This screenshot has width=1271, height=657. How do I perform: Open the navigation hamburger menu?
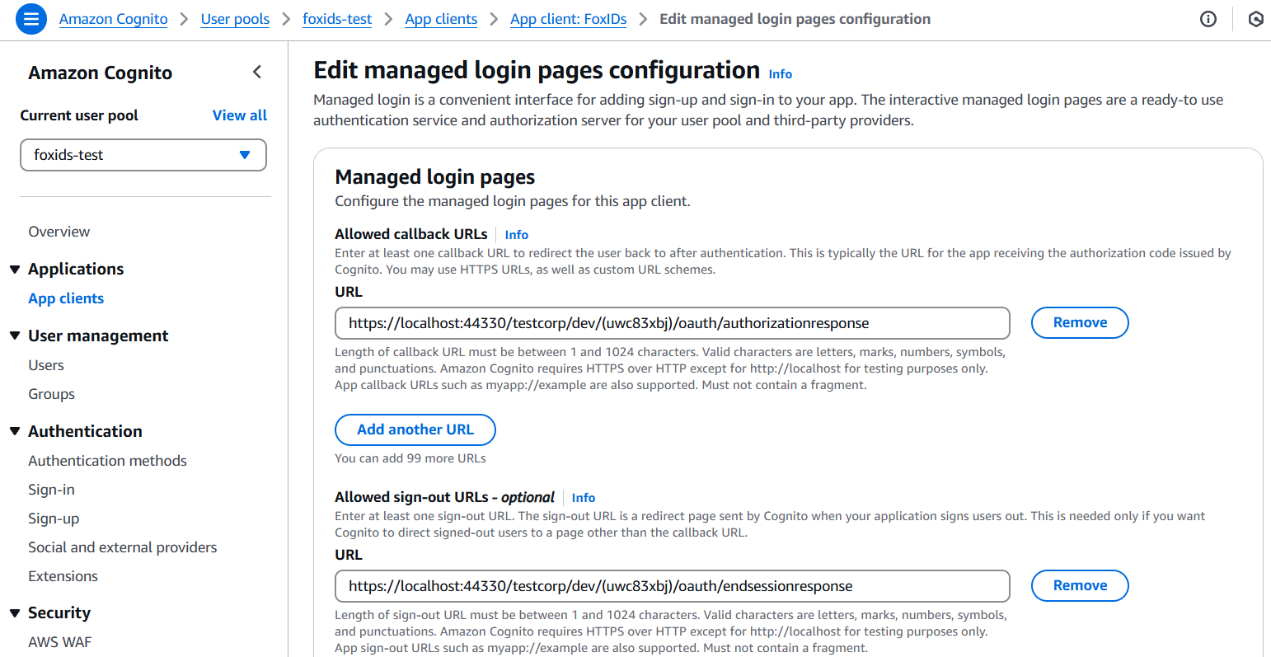click(30, 18)
